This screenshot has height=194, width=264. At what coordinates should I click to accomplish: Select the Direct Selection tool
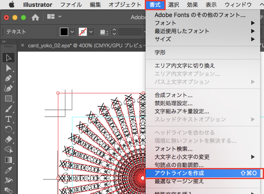tap(9, 68)
